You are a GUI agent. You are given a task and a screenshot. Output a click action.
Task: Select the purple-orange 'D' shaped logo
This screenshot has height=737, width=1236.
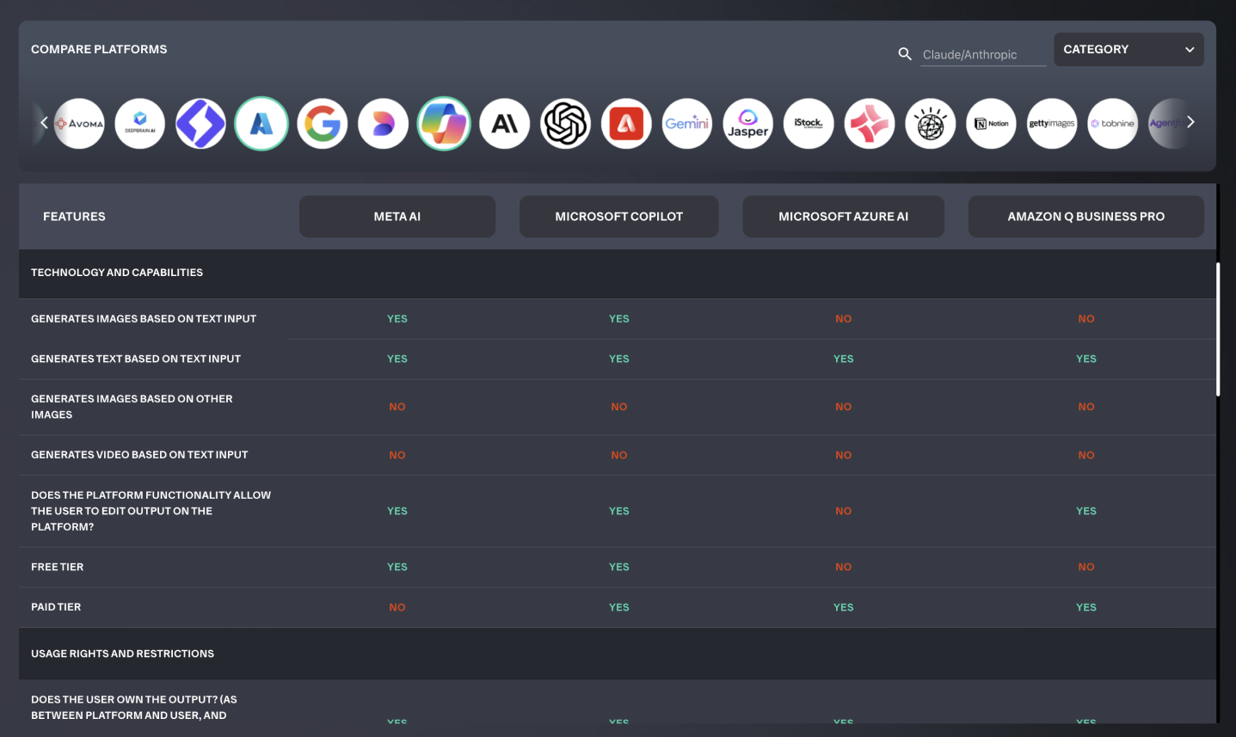pos(383,124)
